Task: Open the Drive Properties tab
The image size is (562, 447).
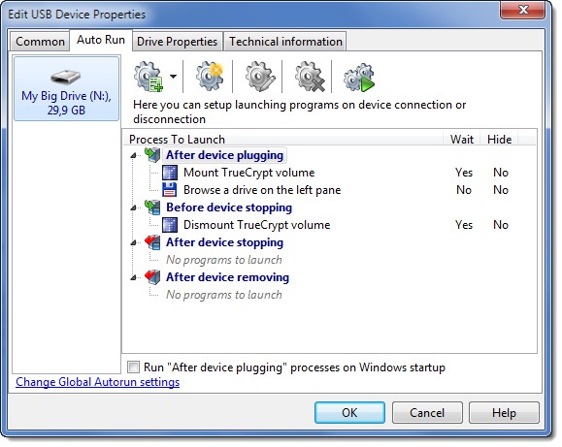Action: pyautogui.click(x=177, y=42)
